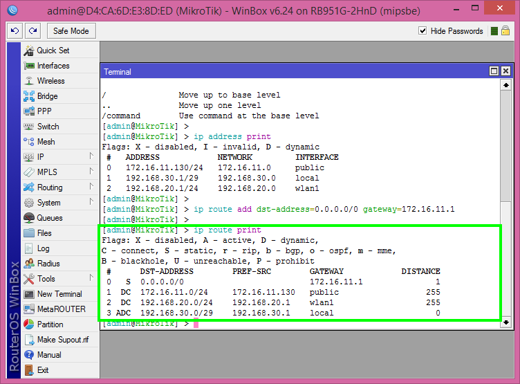Click the '0.0.0.0/0' route destination
The height and width of the screenshot is (384, 520).
tap(162, 282)
